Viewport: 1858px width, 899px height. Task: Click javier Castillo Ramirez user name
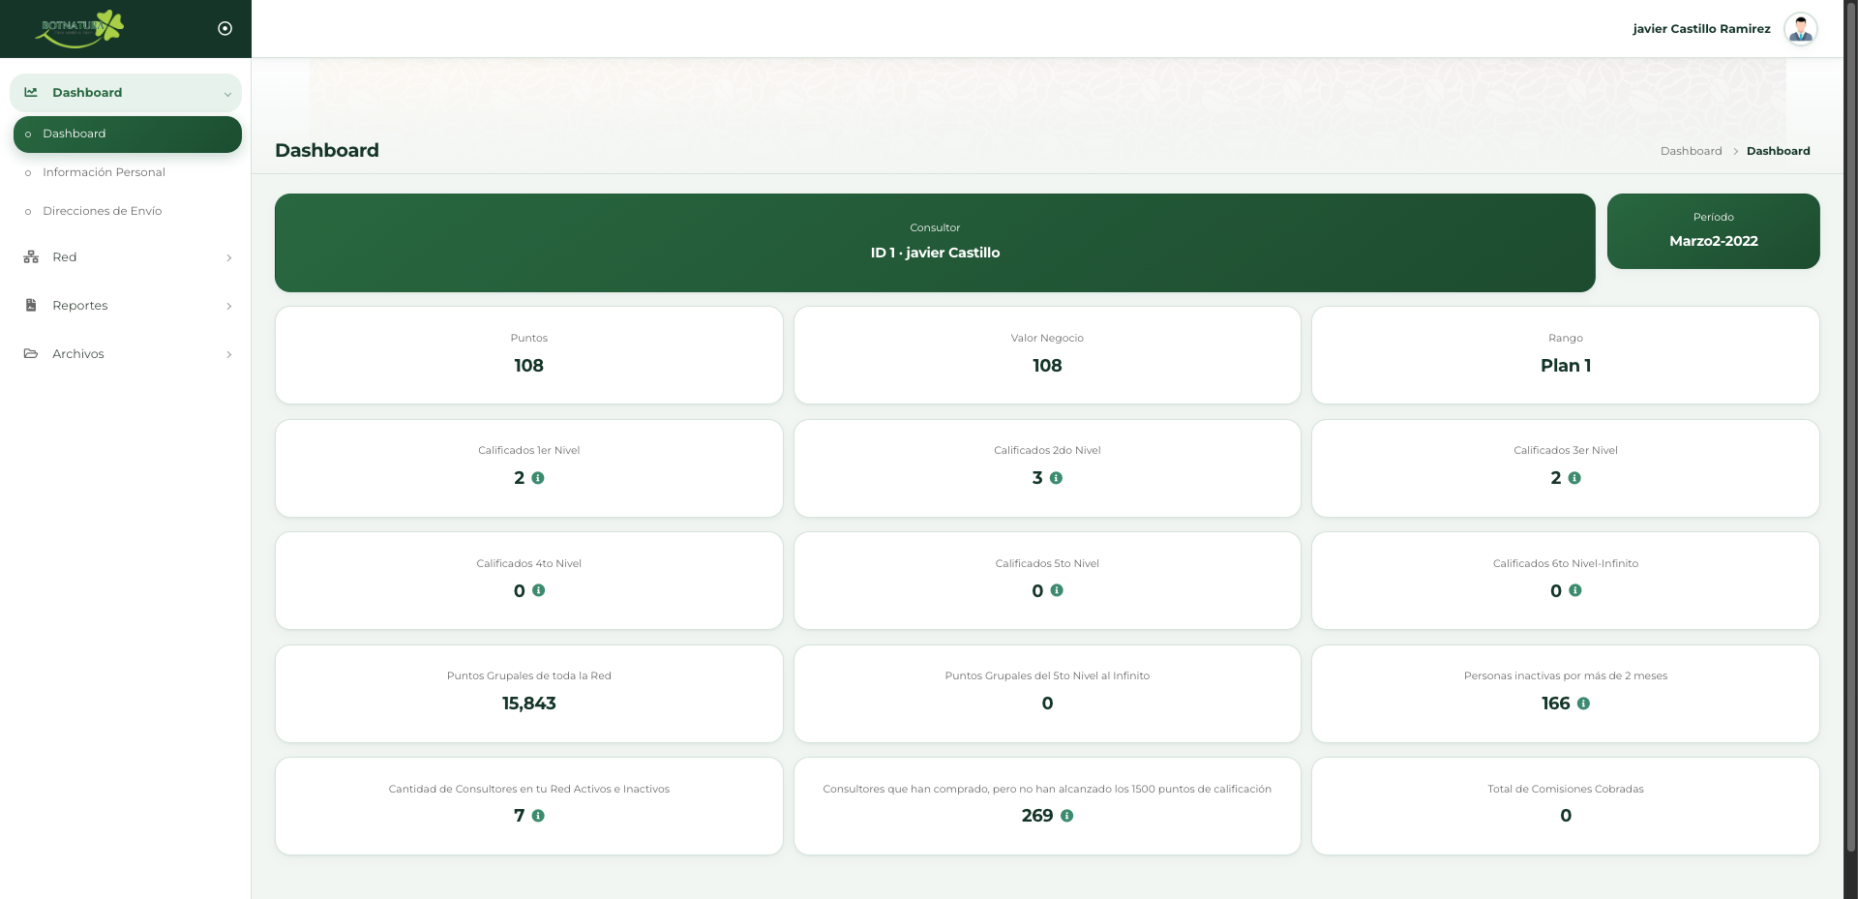(x=1701, y=29)
